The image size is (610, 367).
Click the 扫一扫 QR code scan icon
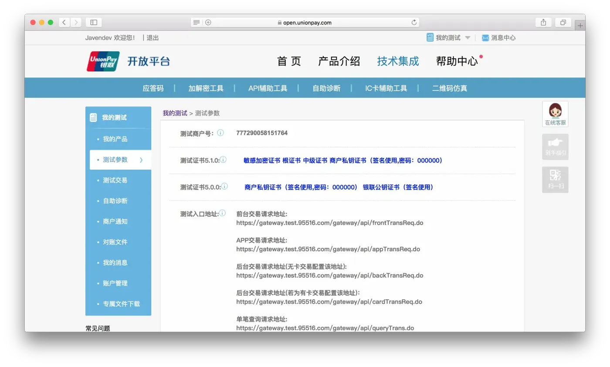555,179
